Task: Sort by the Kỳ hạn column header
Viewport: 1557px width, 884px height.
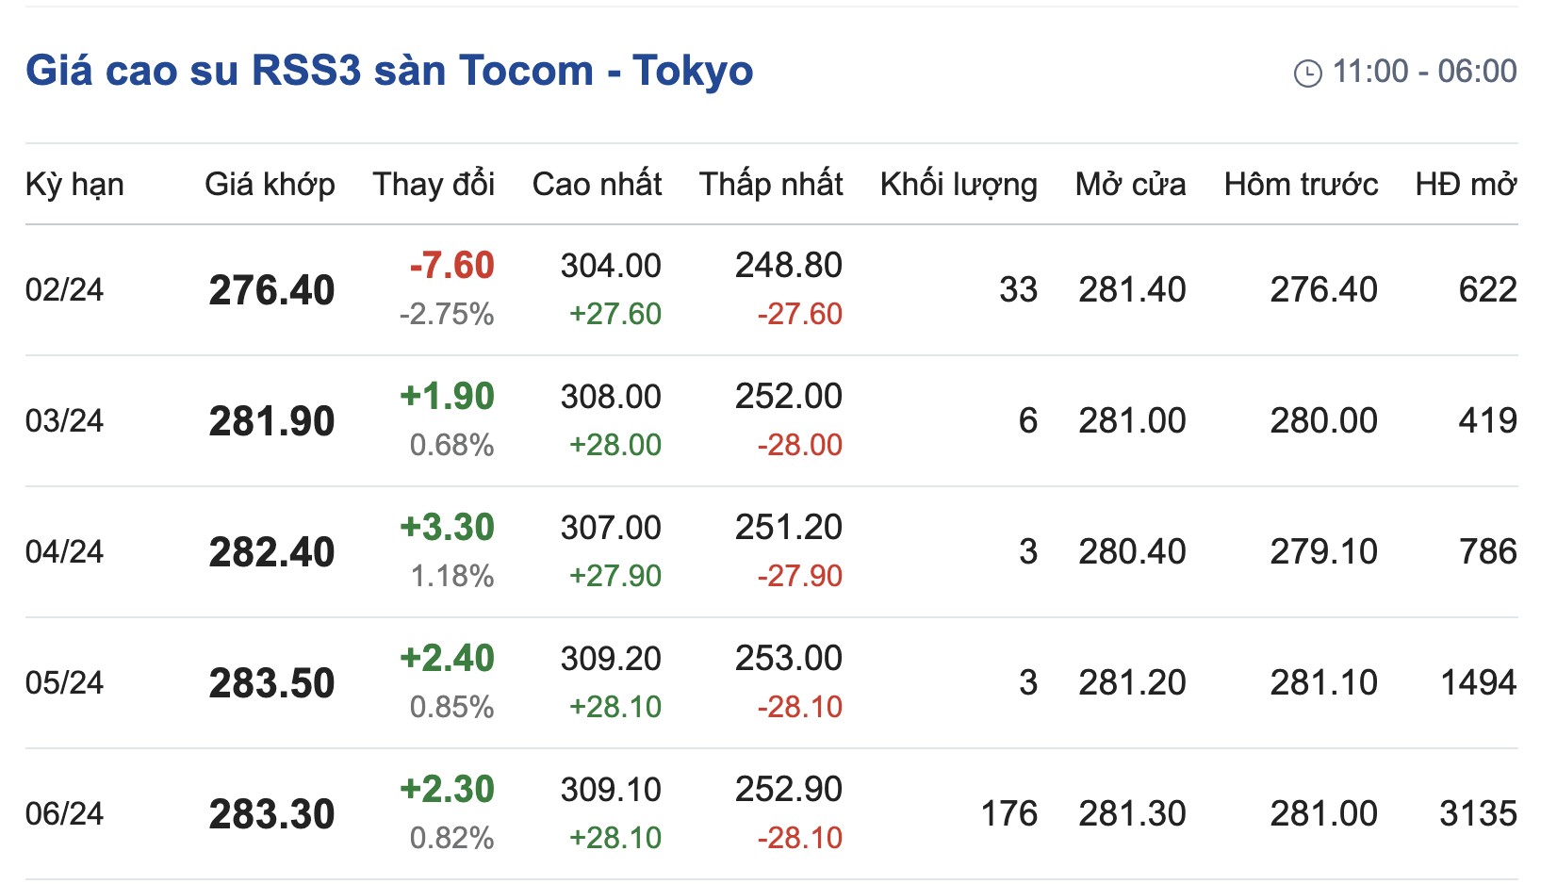Action: point(74,184)
